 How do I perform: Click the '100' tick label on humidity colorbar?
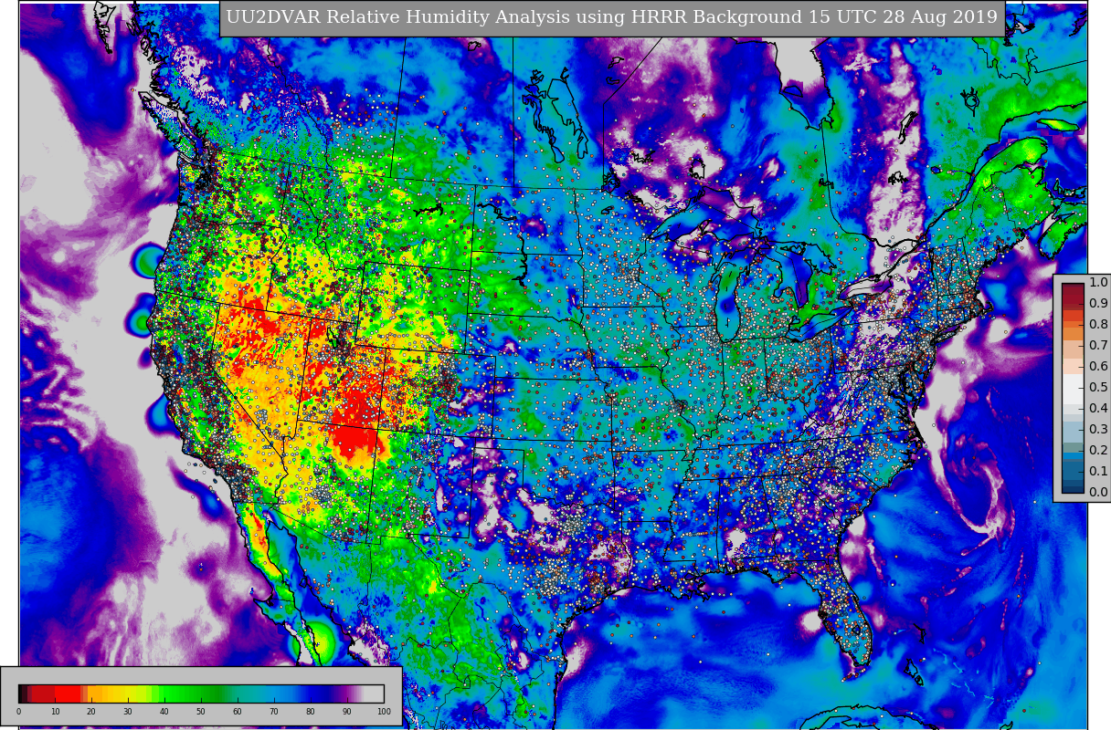coord(383,711)
